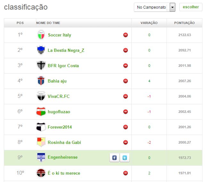Click the POS column header
The width and height of the screenshot is (205, 182).
(x=20, y=23)
